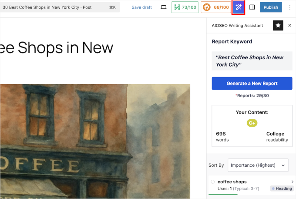Click the preview device laptop icon
The height and width of the screenshot is (199, 296).
click(x=164, y=7)
